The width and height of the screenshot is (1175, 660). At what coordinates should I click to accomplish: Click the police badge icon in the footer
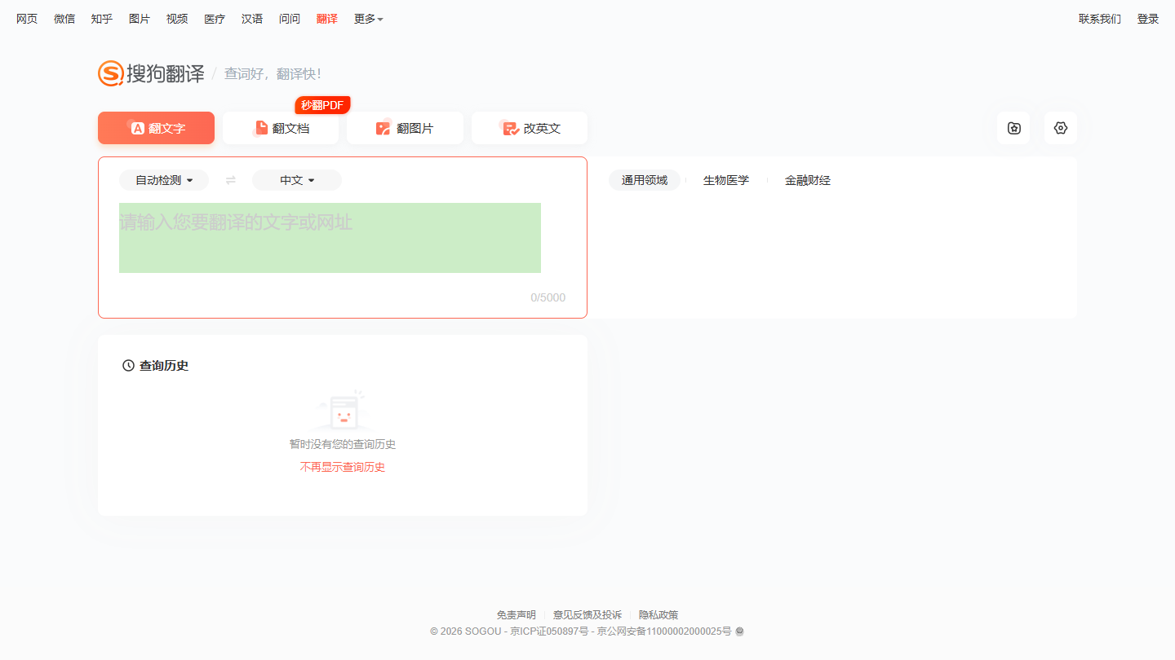tap(739, 631)
